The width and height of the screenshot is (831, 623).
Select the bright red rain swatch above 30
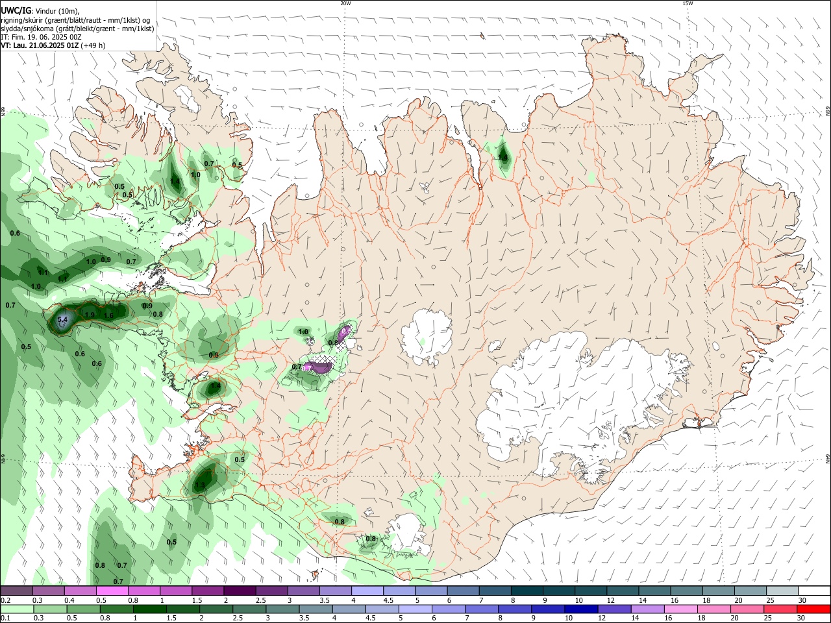pos(814,609)
